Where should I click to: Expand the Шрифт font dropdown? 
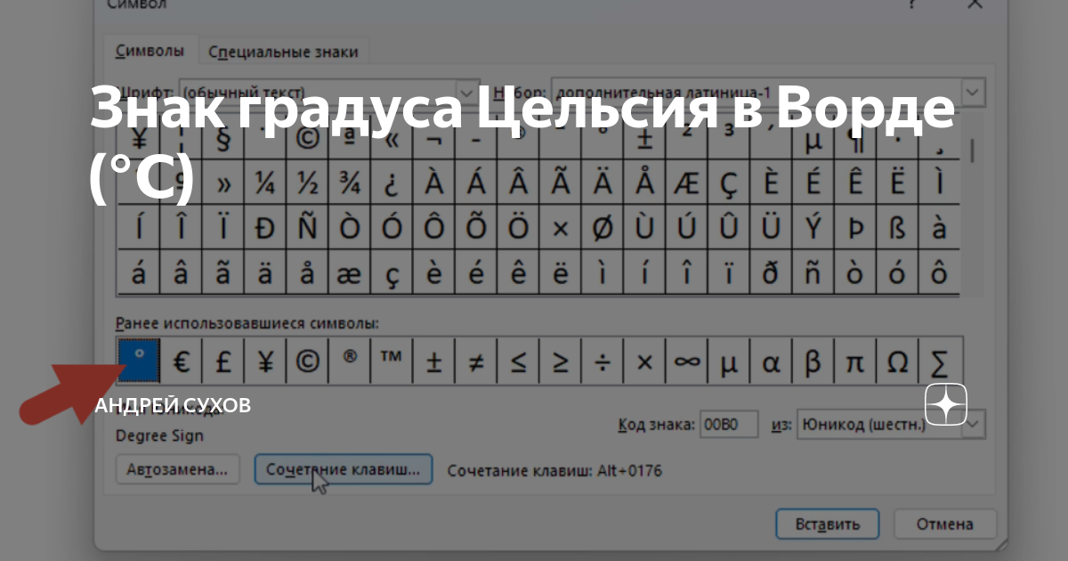point(468,92)
